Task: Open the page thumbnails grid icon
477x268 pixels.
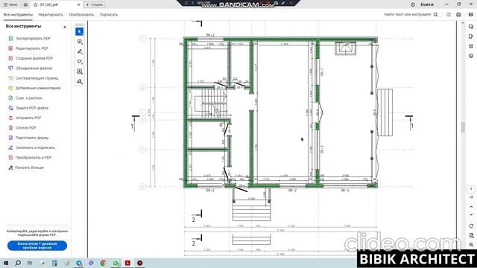Action: point(471,46)
